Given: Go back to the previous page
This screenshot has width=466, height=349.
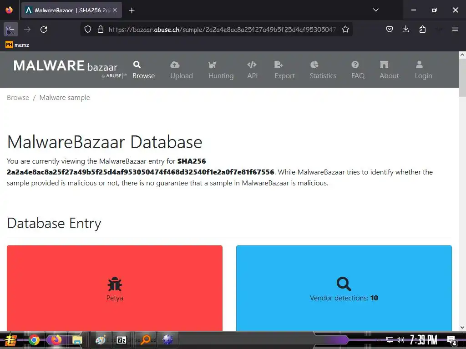Looking at the screenshot, I should tap(11, 30).
